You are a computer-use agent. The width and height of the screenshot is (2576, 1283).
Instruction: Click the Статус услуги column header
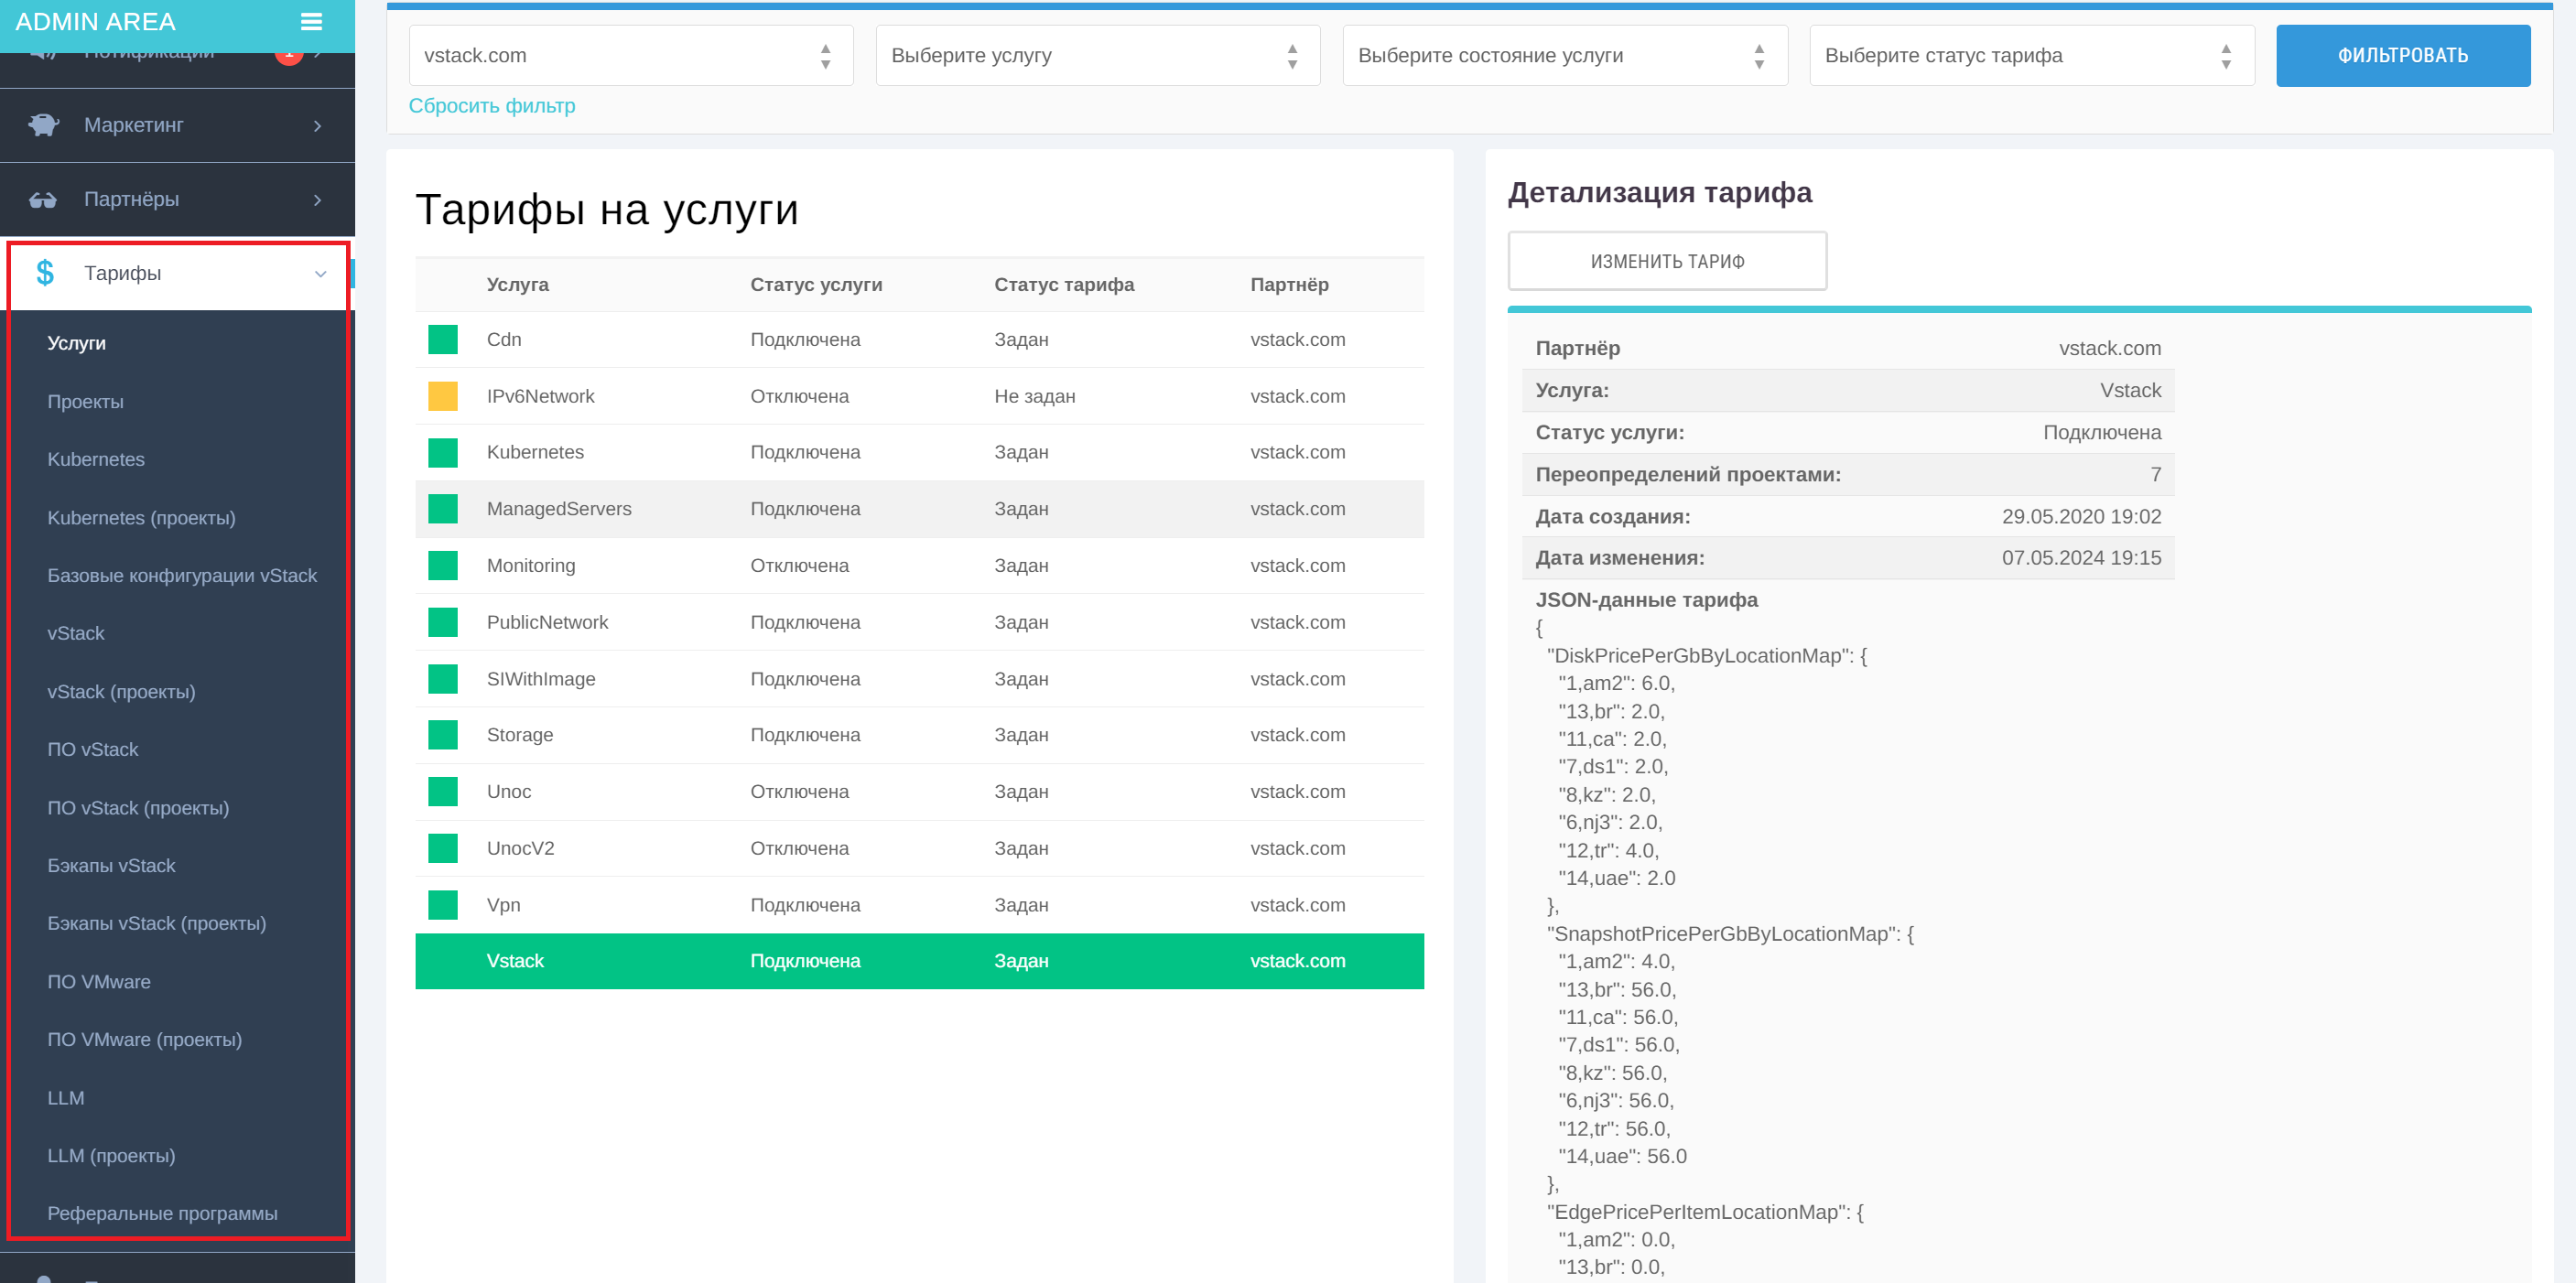click(x=816, y=284)
